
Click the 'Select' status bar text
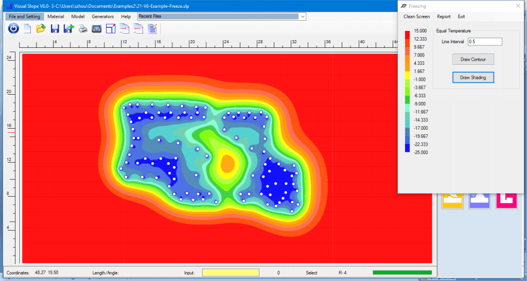coord(311,273)
